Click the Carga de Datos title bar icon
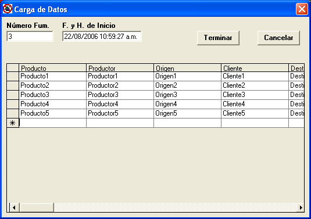This screenshot has height=219, width=311. pos(8,9)
